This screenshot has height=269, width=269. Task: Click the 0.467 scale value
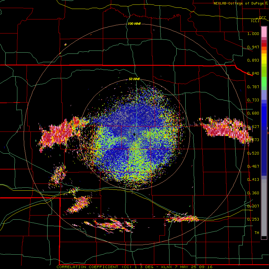tap(253, 166)
